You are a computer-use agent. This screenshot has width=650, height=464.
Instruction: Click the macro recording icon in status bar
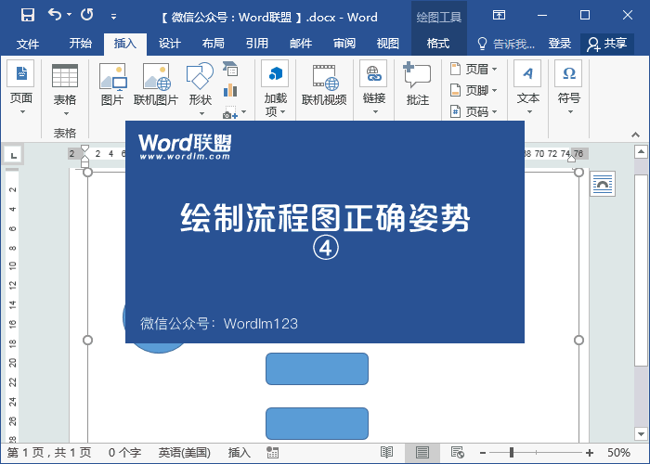click(x=272, y=453)
